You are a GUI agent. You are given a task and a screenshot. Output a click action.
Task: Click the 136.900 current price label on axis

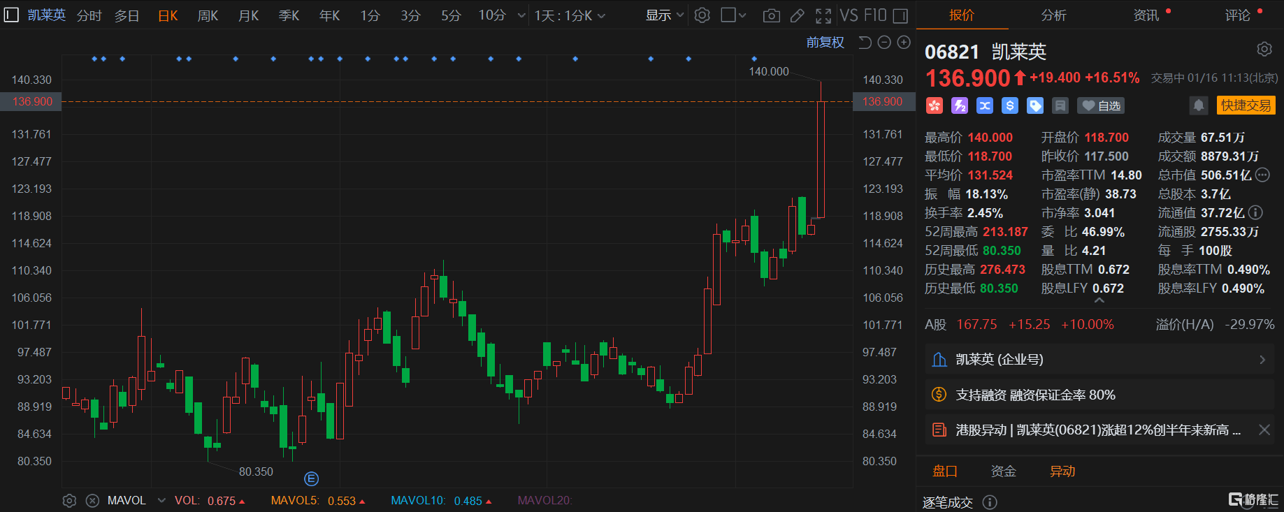32,102
